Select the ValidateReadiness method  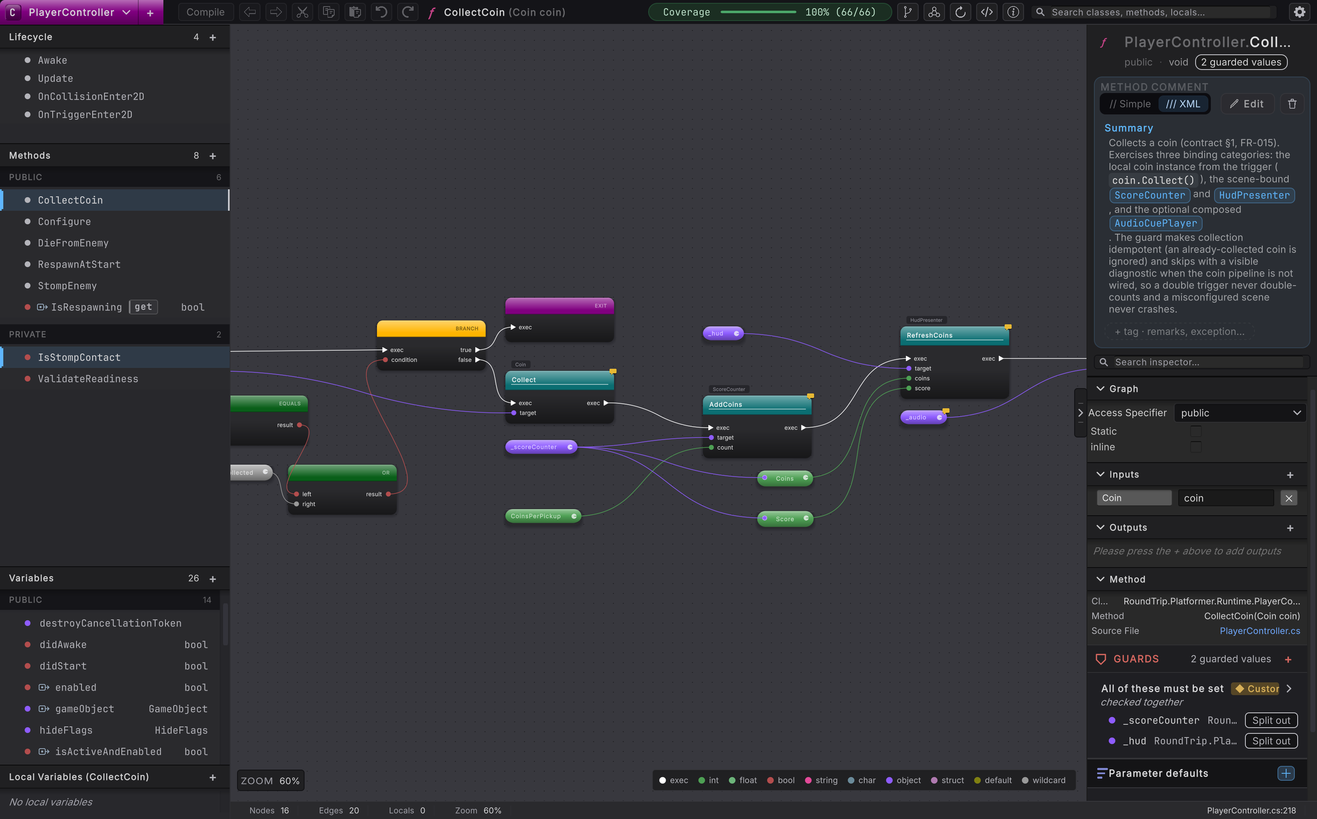pos(115,379)
